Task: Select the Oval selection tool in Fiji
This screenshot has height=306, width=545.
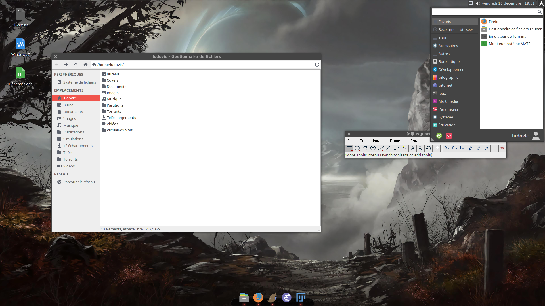Action: click(x=357, y=148)
